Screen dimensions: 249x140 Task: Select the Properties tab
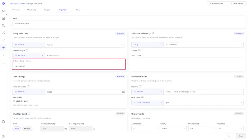(x=63, y=10)
